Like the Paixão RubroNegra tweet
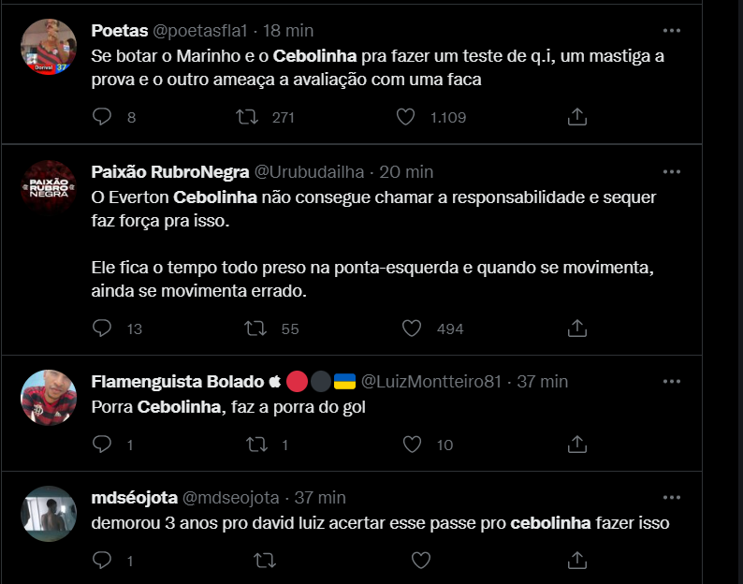This screenshot has height=584, width=743. 412,328
